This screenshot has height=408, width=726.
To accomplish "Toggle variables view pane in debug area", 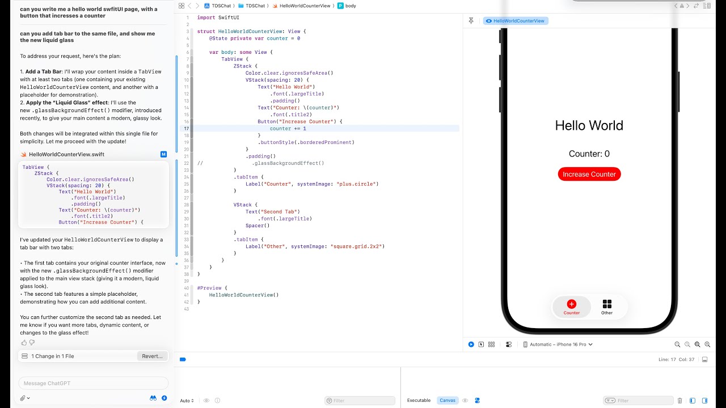I will [693, 401].
